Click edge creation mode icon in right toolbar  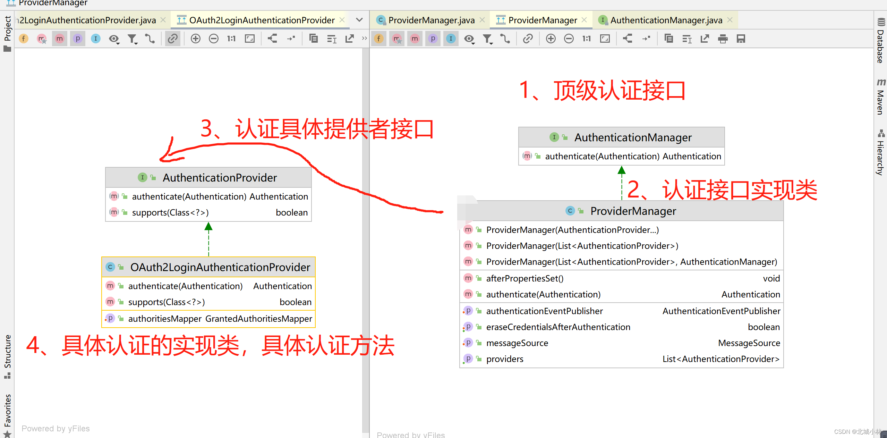[505, 39]
